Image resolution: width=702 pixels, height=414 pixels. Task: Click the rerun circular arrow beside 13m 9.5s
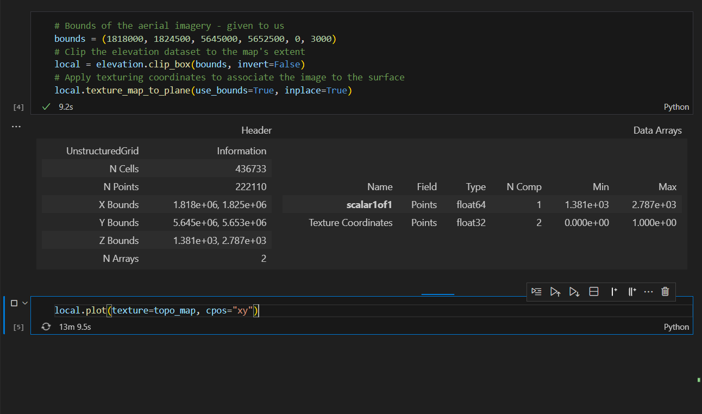[x=46, y=327]
